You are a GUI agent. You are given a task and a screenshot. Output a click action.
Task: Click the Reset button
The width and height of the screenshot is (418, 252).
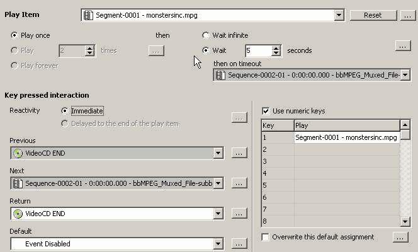click(373, 15)
